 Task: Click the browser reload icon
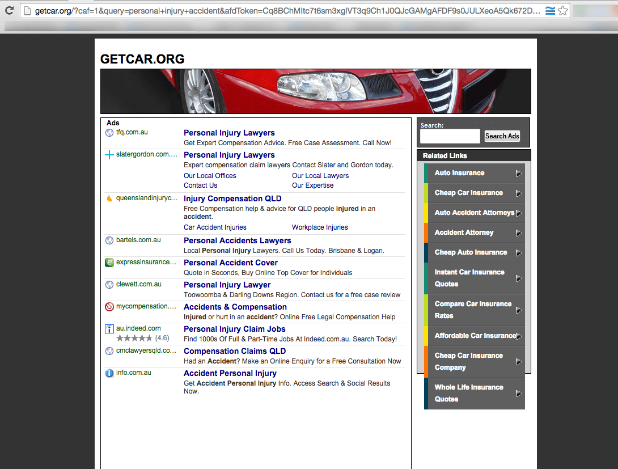coord(9,10)
